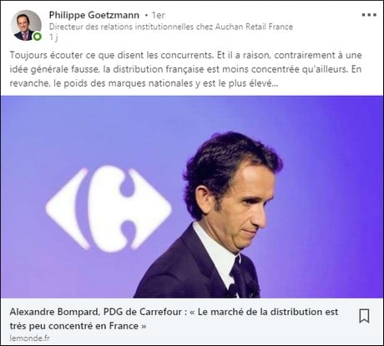Open Philippe Goetzmann's profile via his name

tap(94, 15)
